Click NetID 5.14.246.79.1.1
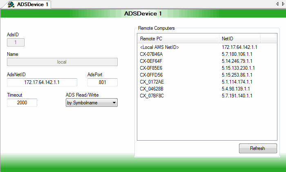Viewport: 286px width, 172px height. tap(237, 61)
